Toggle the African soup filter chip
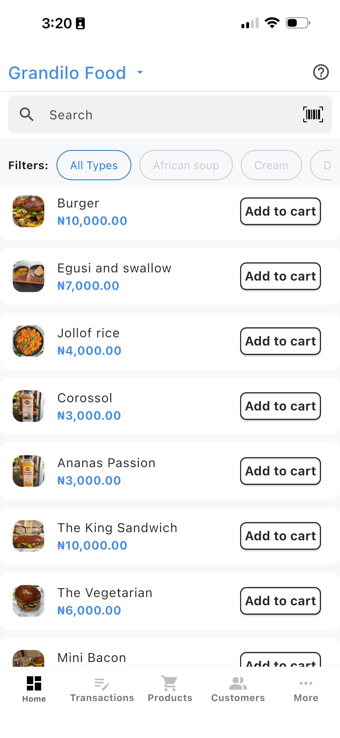The height and width of the screenshot is (738, 340). 186,165
